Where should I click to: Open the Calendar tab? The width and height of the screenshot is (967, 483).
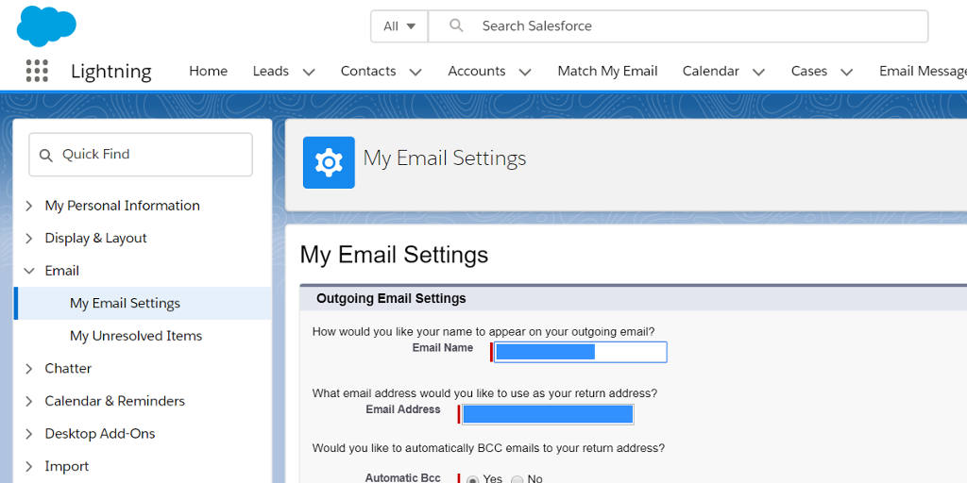pos(710,71)
